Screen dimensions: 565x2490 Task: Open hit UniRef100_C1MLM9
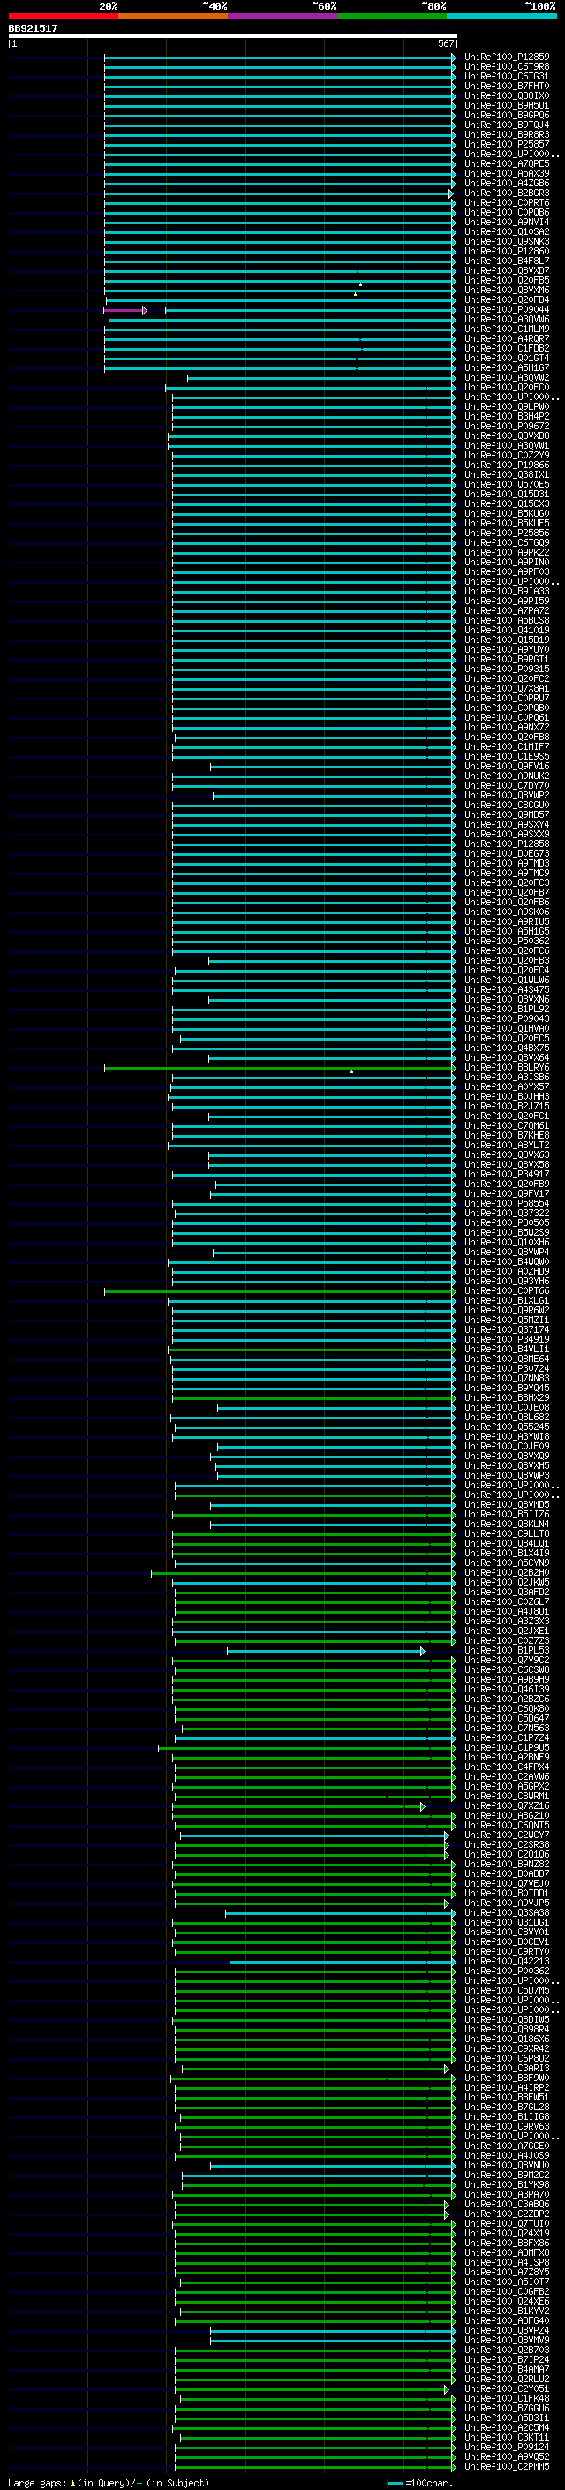coord(506,329)
